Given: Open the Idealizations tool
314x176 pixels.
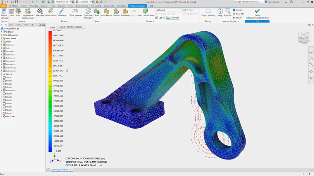Looking at the screenshot, I should 50,13.
